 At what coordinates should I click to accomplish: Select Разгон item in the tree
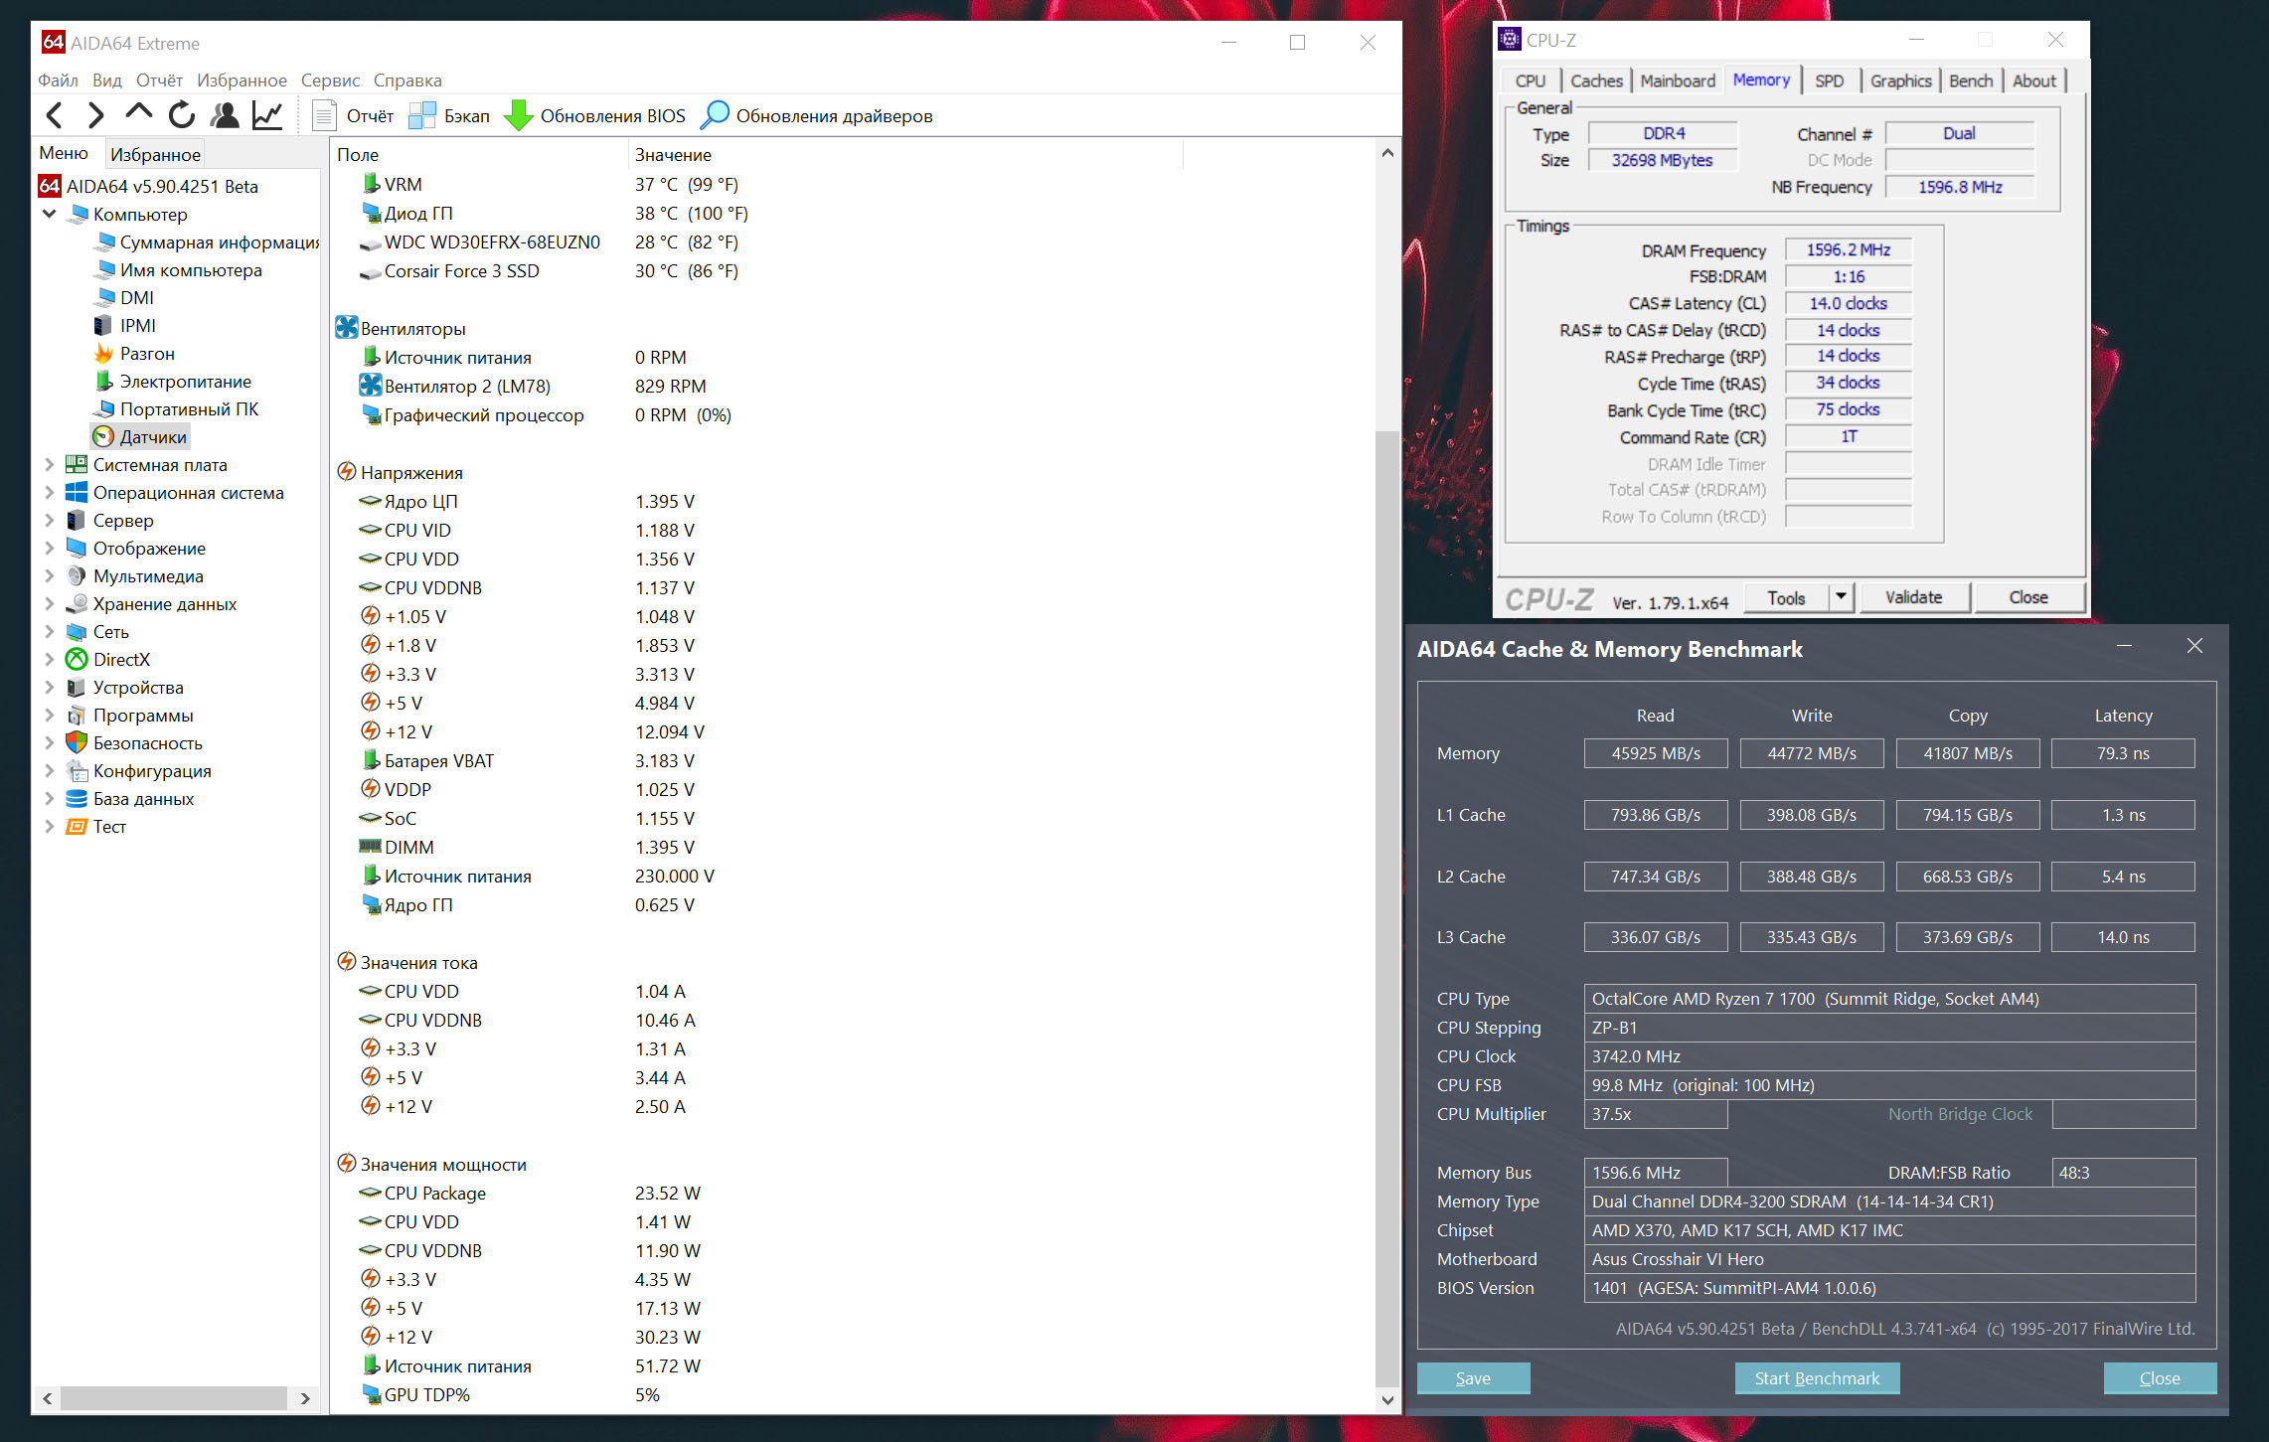(x=147, y=354)
